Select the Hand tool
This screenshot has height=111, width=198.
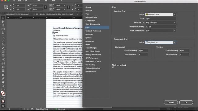(3, 82)
